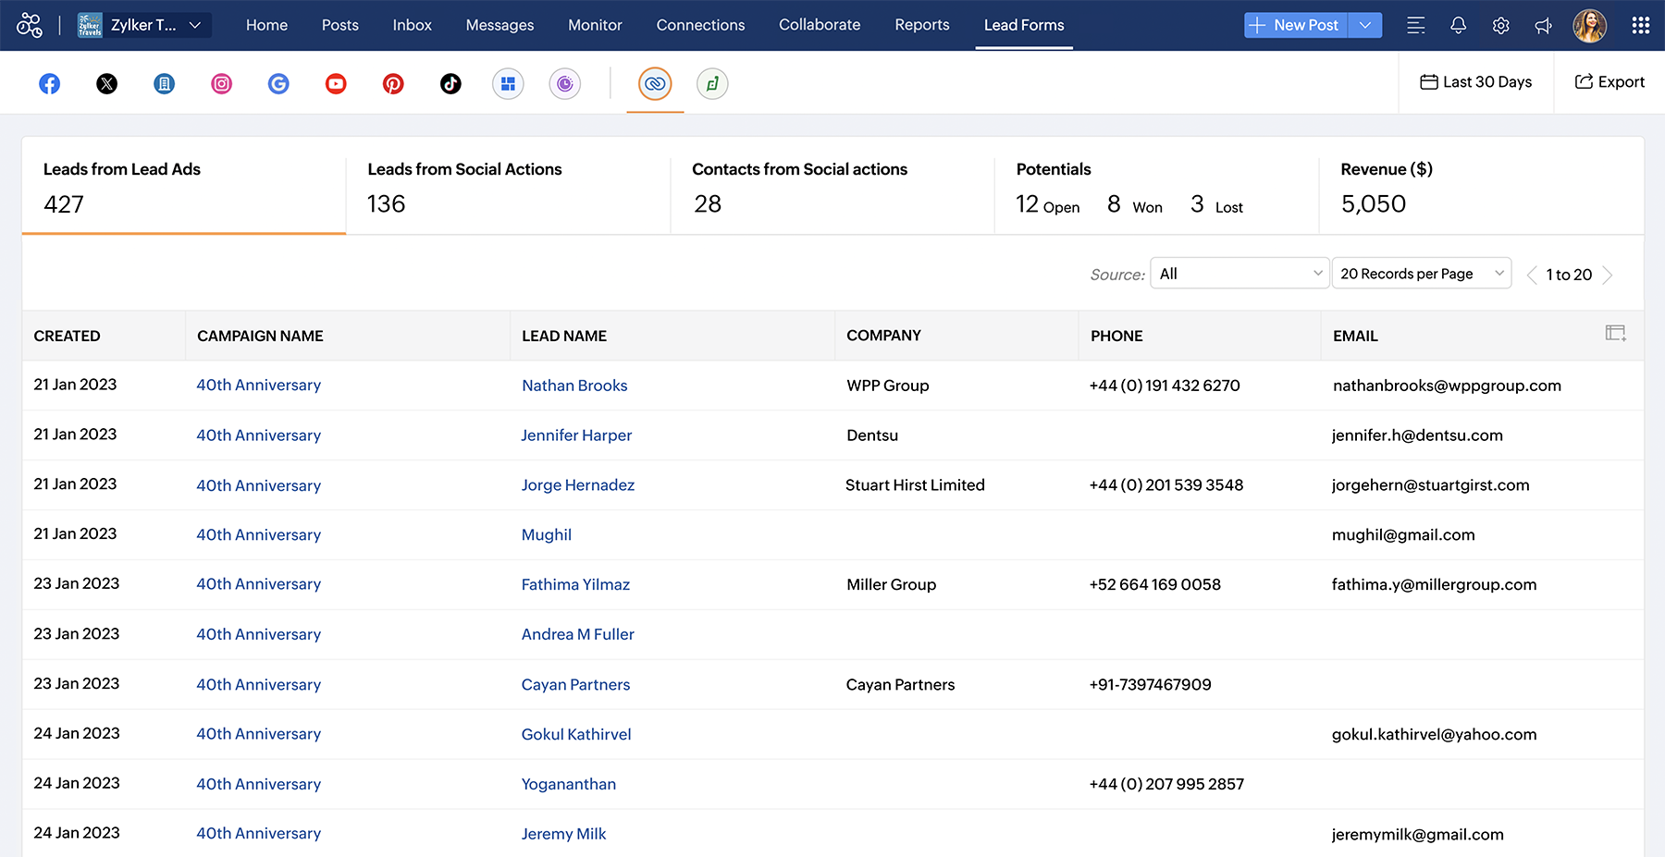Open 40th Anniversary campaign in Nathan Brooks row
Screen dimensions: 1665x857
(x=259, y=386)
